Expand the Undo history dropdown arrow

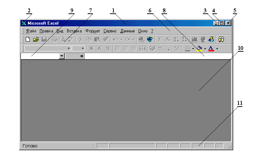(122, 40)
